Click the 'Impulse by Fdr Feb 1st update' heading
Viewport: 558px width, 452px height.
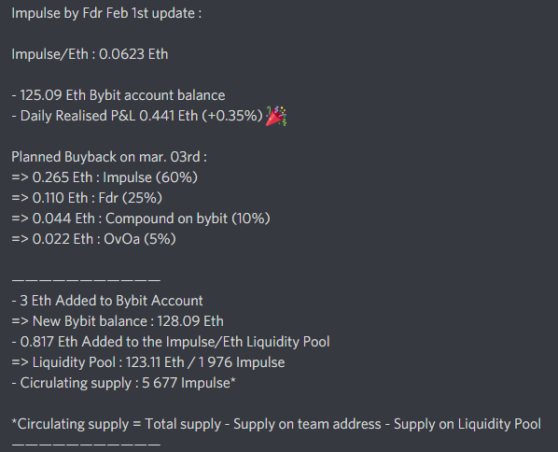coord(106,13)
